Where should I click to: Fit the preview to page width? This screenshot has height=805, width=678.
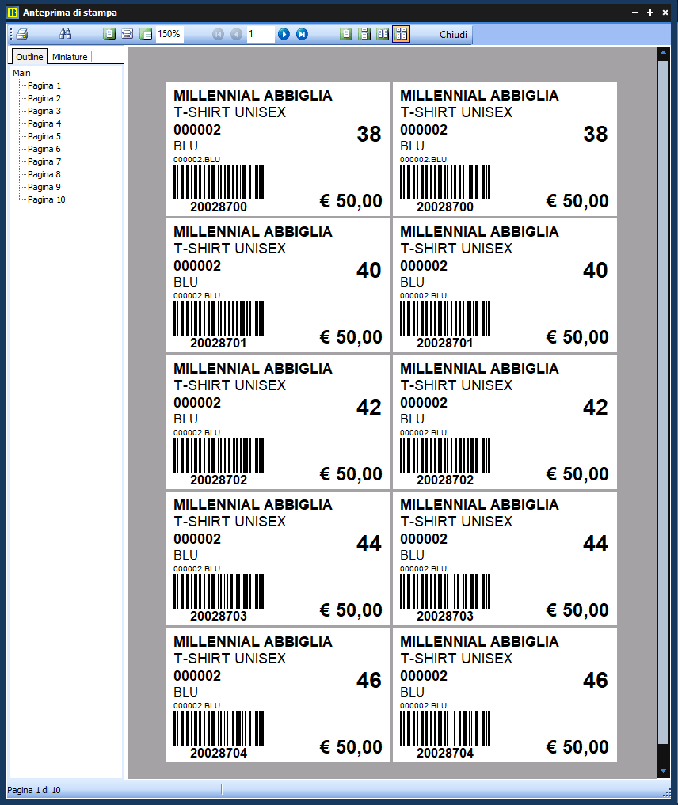tap(128, 34)
